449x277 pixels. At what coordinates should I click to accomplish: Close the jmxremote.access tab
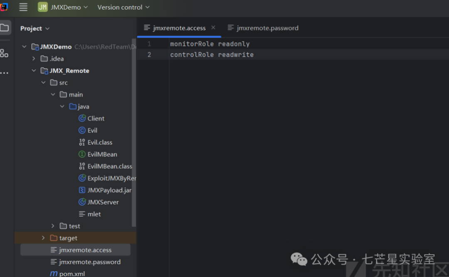(213, 27)
